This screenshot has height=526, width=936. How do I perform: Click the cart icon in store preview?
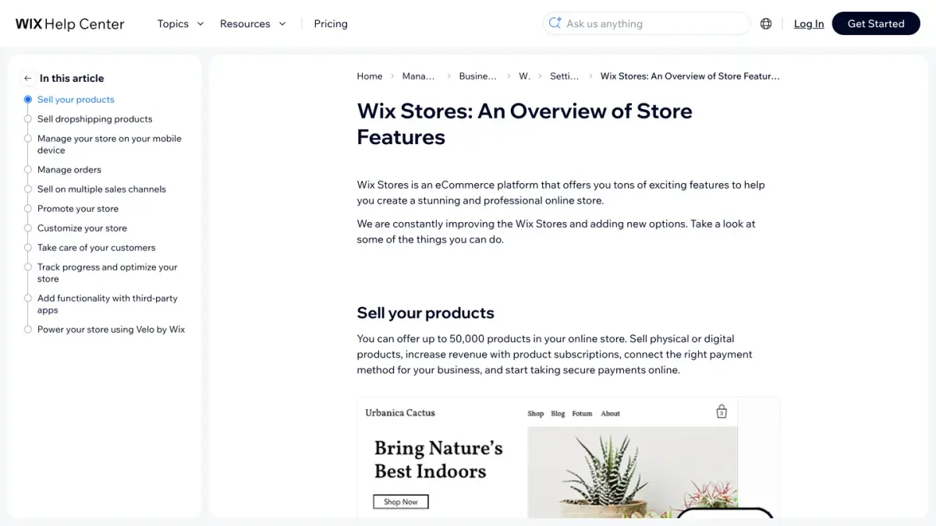tap(721, 411)
